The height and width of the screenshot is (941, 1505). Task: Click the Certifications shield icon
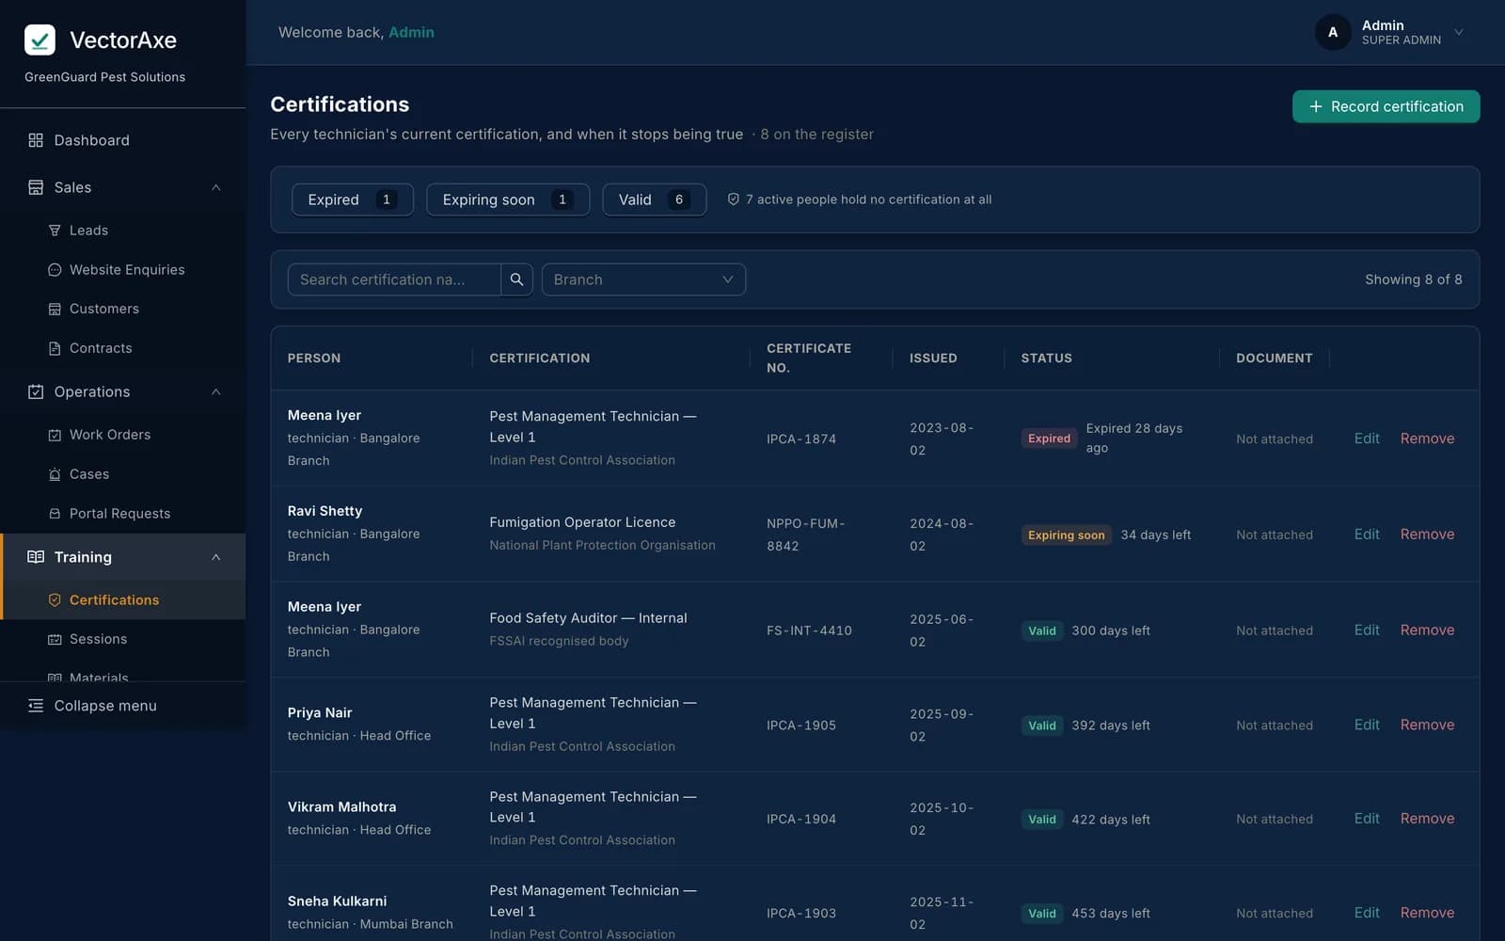tap(55, 600)
